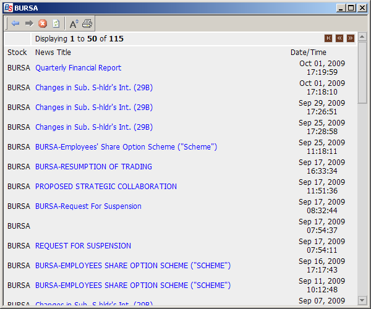The width and height of the screenshot is (371, 309).
Task: Open EMPLOYEES SHARE OPTION SCHEME dated Sep 11
Action: [133, 286]
